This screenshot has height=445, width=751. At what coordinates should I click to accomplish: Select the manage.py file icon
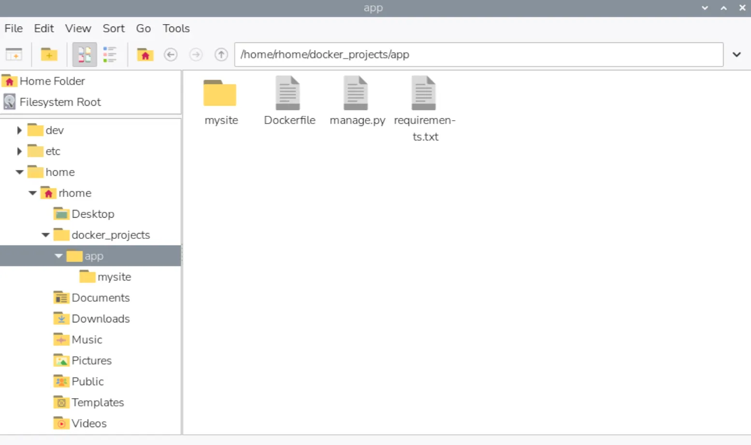[356, 93]
